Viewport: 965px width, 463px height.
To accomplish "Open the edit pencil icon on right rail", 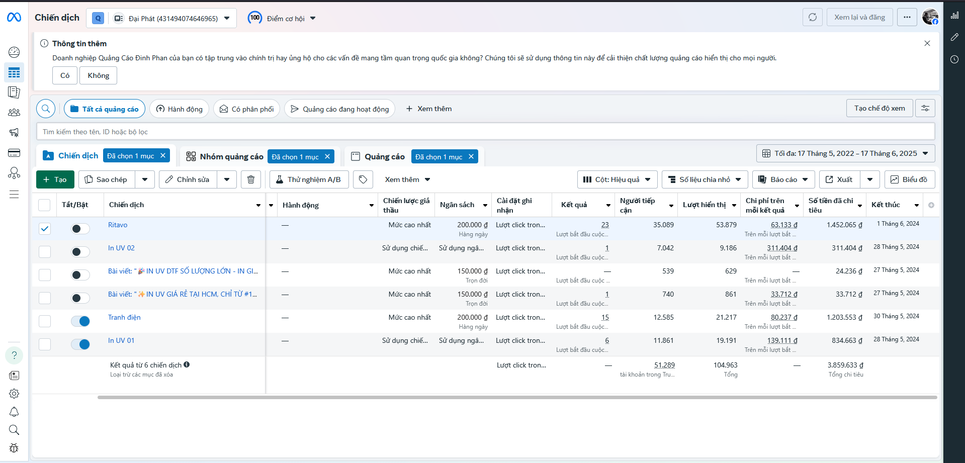I will (x=954, y=37).
